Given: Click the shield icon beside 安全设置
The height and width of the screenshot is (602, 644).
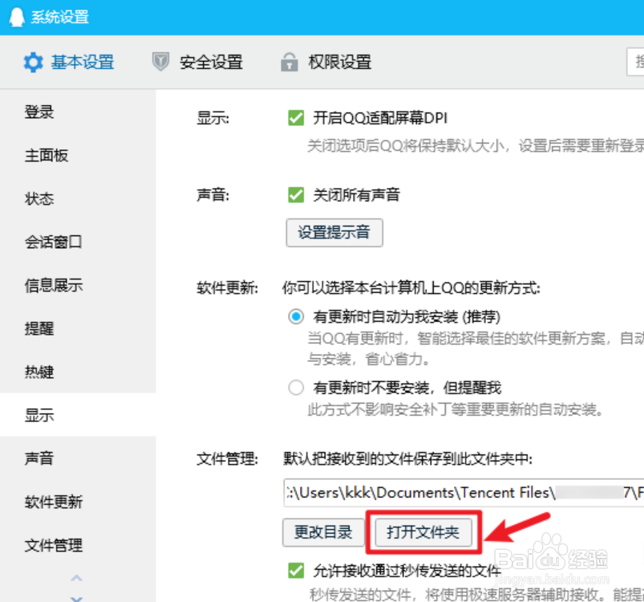Looking at the screenshot, I should click(x=160, y=62).
